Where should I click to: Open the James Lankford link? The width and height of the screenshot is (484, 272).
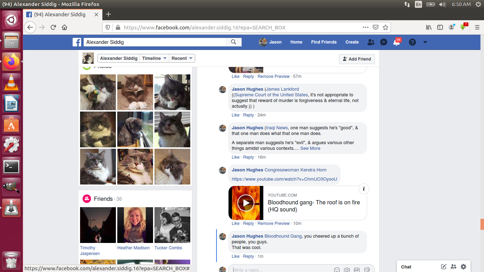pyautogui.click(x=282, y=89)
